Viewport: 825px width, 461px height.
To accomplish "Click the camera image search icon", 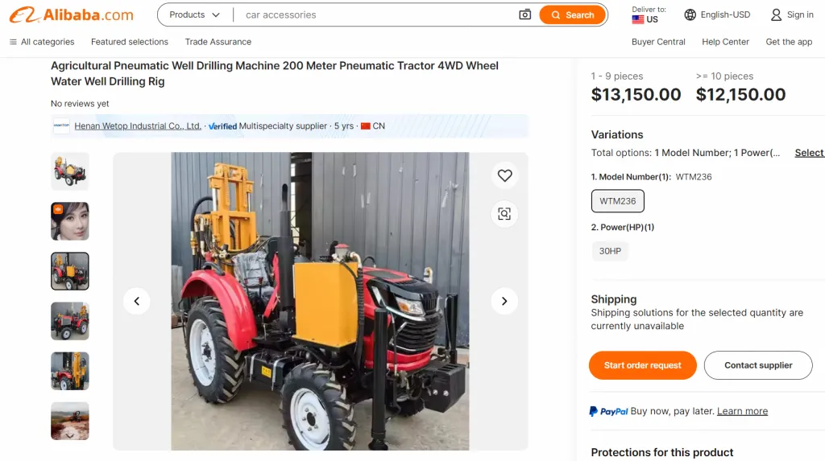I will pos(524,14).
